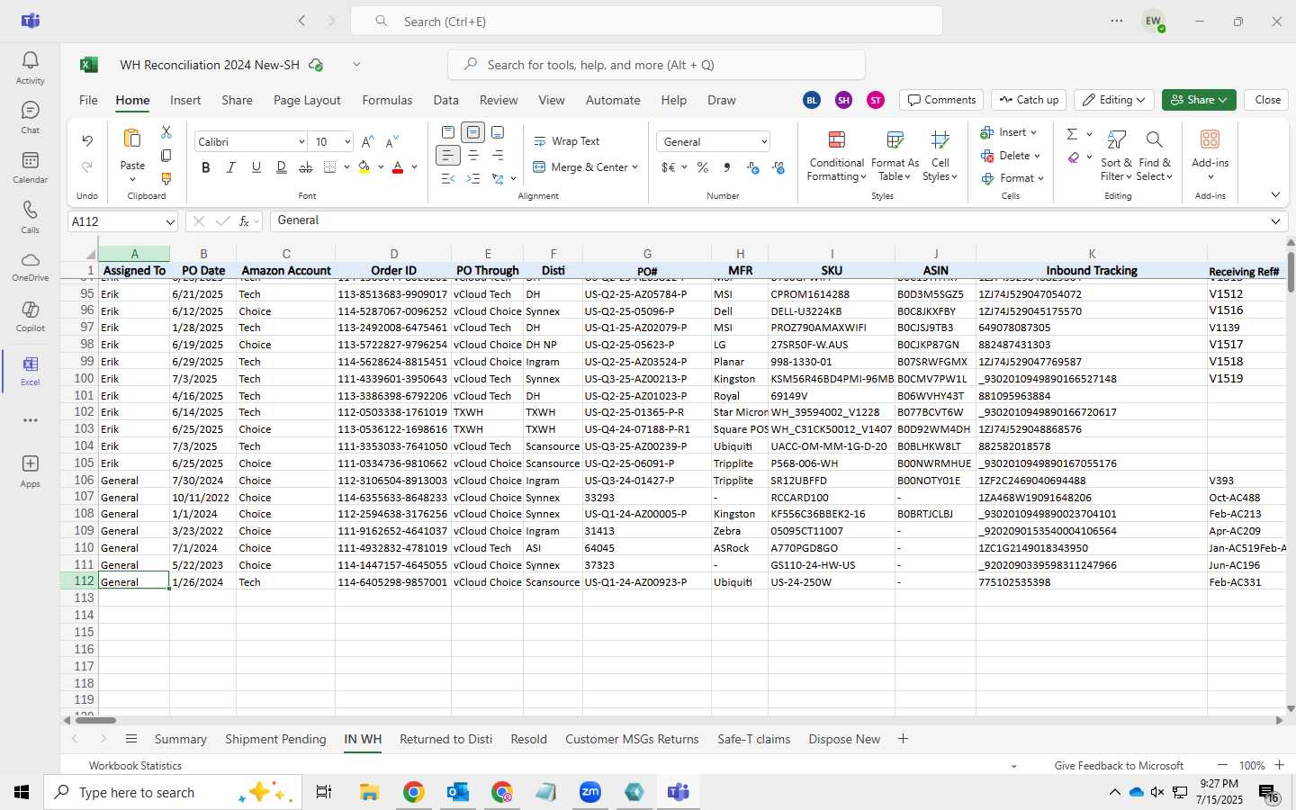Open Sort & Filter menu
Image resolution: width=1296 pixels, height=810 pixels.
[x=1116, y=156]
